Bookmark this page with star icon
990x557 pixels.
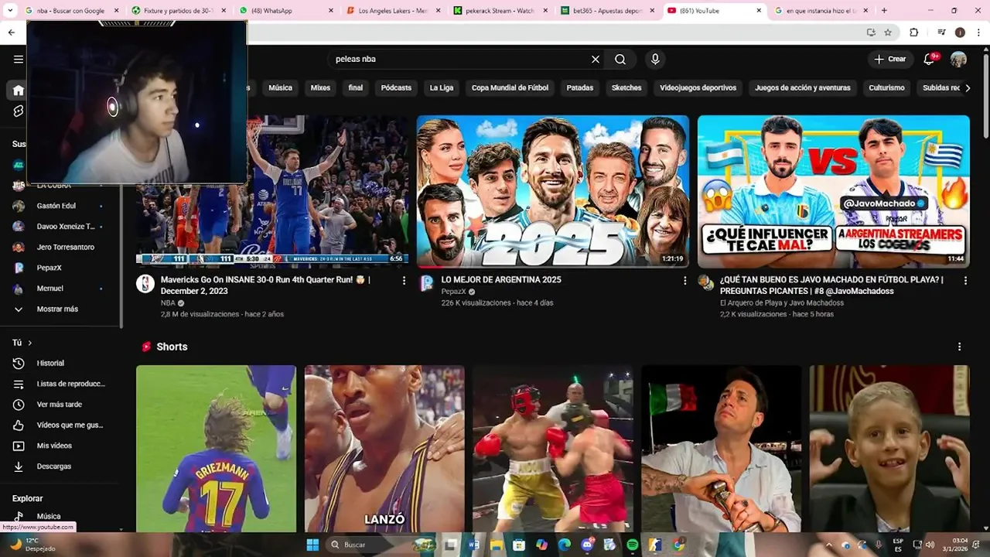[x=888, y=32]
